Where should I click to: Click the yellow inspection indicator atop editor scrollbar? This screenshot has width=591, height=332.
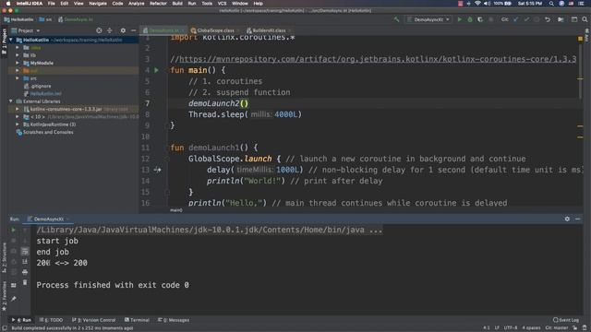click(581, 39)
